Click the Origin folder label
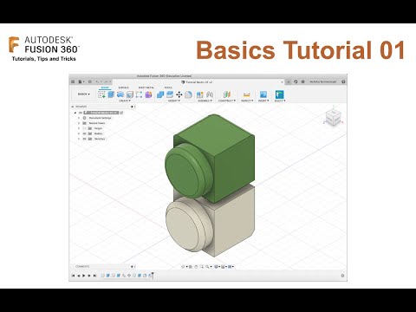 pyautogui.click(x=98, y=128)
